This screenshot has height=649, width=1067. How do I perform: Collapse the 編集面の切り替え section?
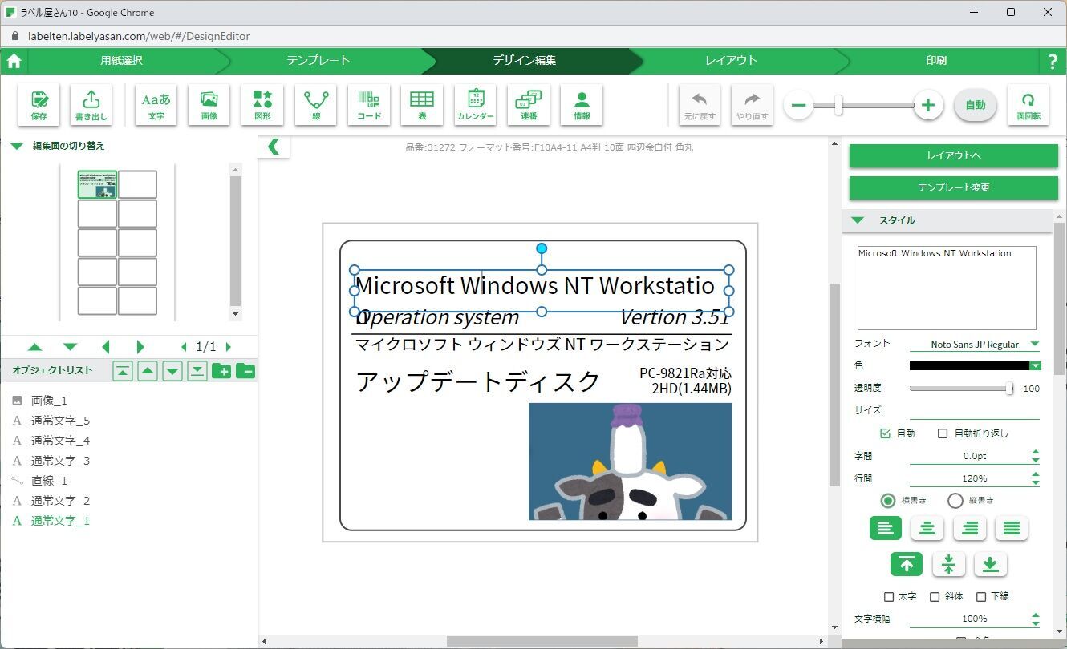click(x=16, y=146)
